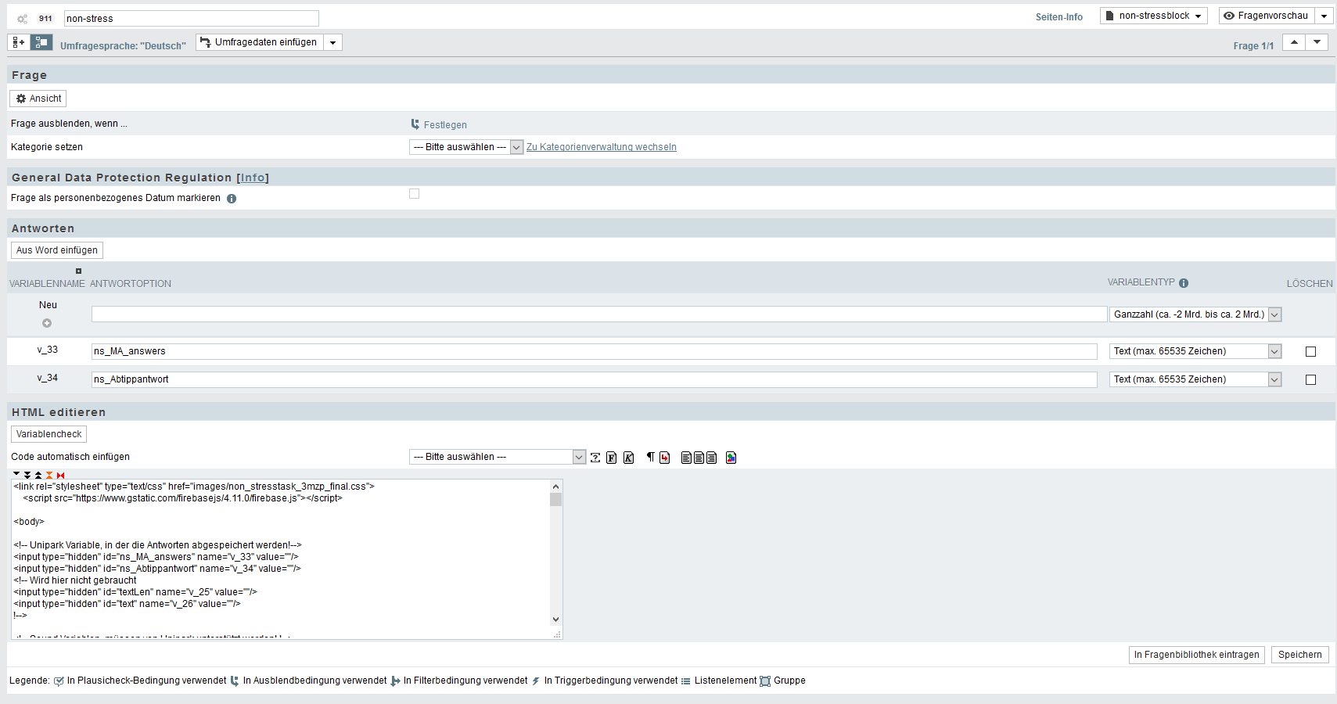Open the variable type dropdown for new answer

pyautogui.click(x=1195, y=314)
